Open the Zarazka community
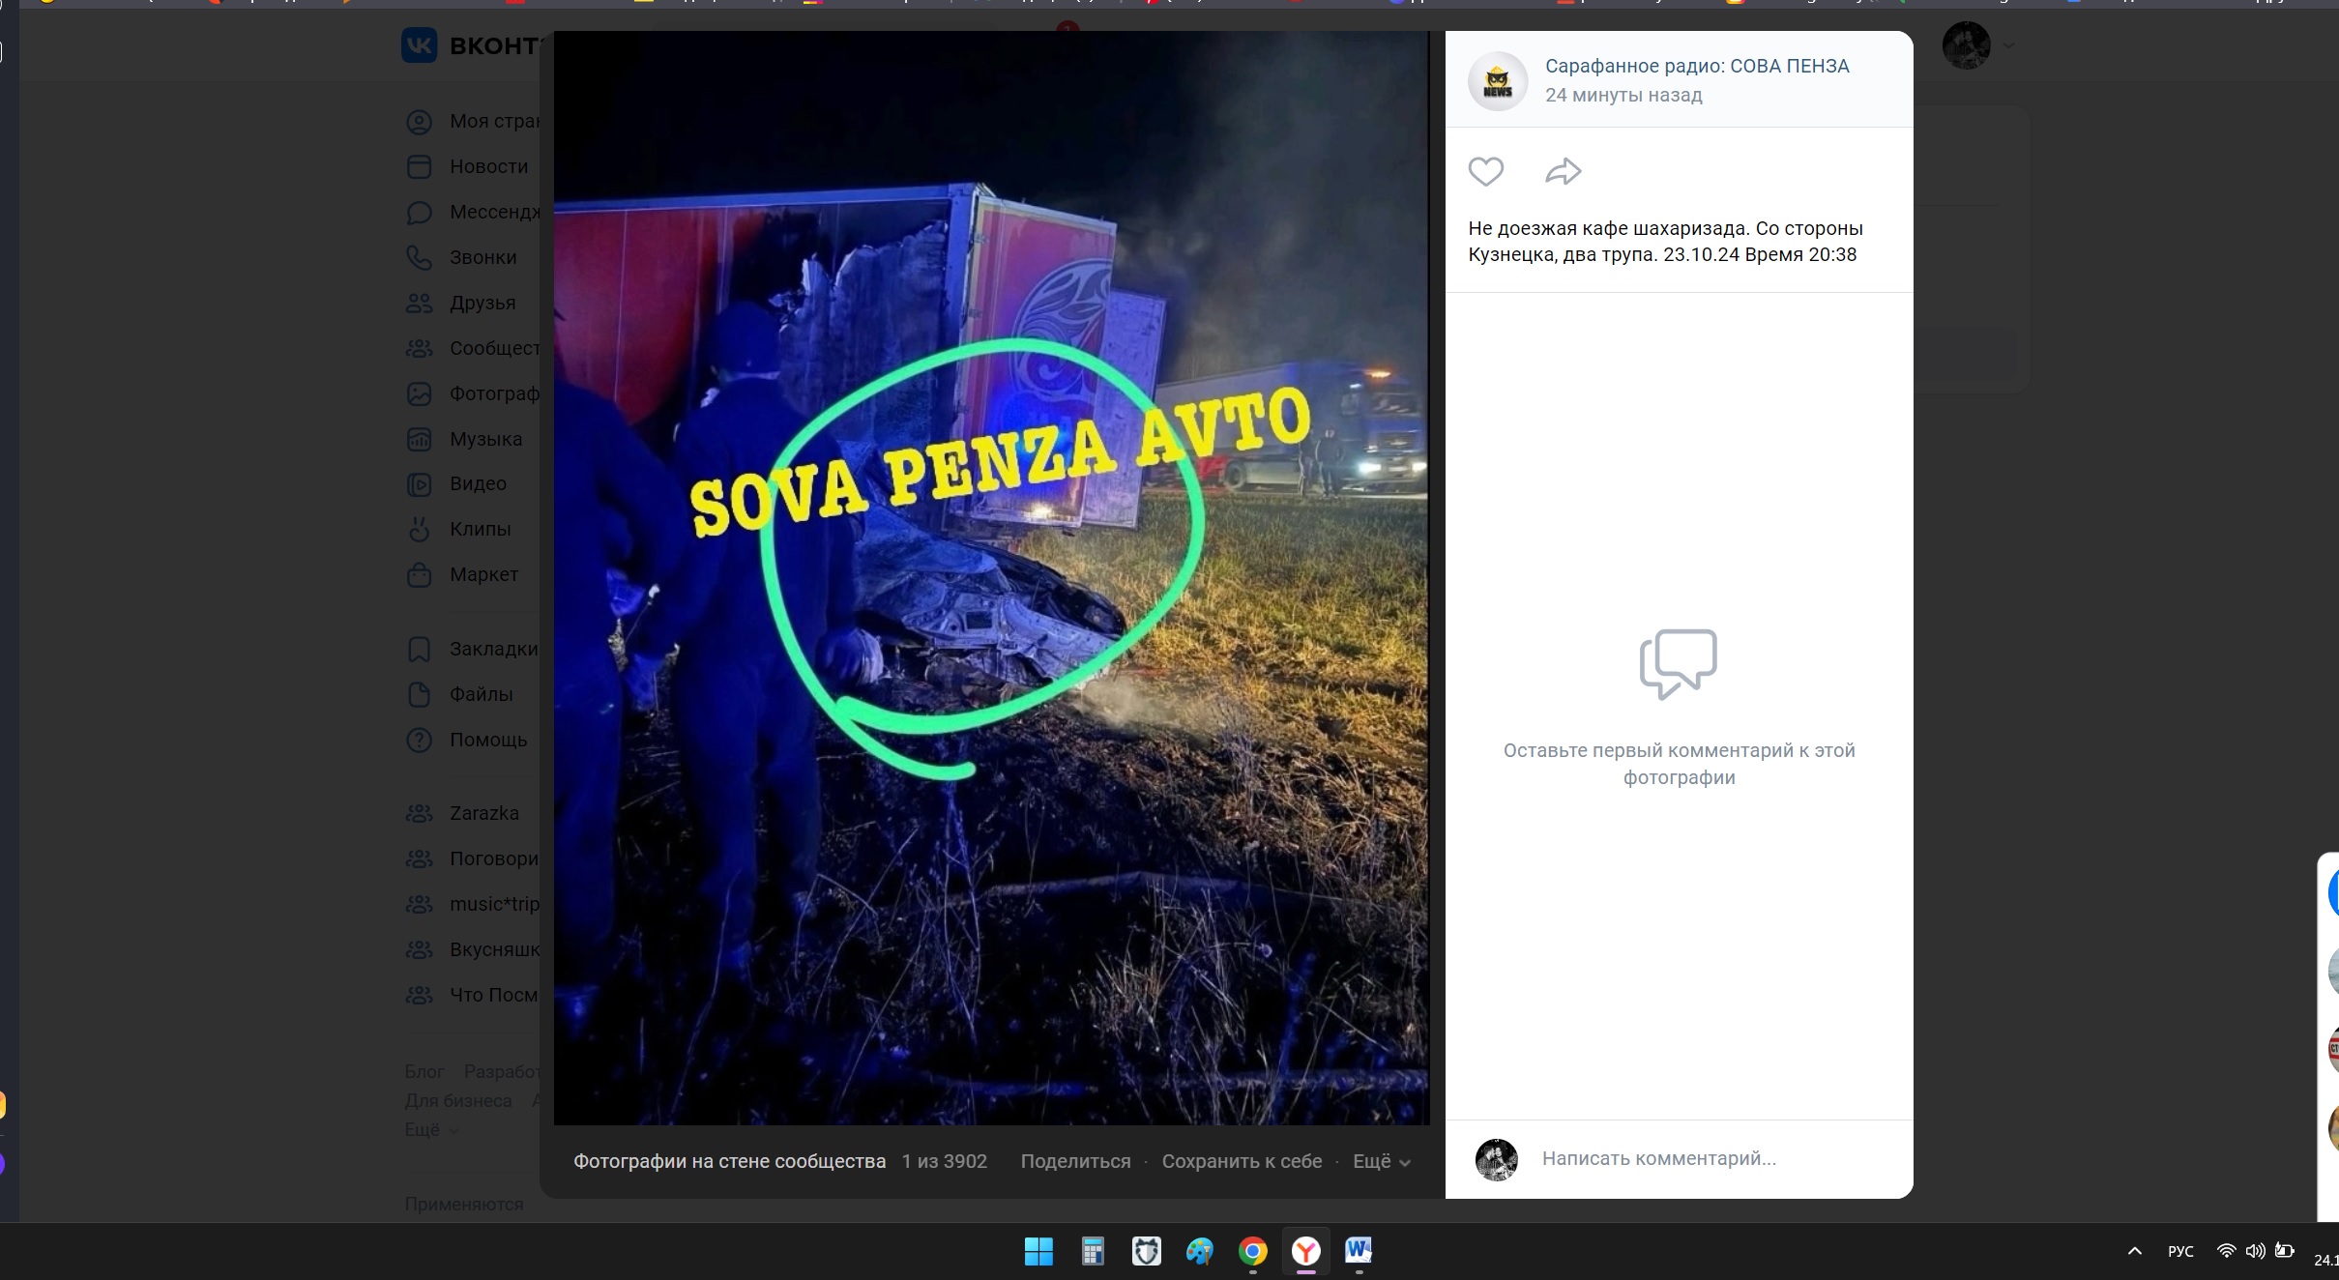 point(483,813)
